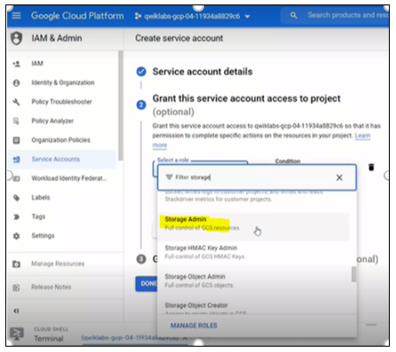
Task: Click the Release Notes icon
Action: pyautogui.click(x=16, y=288)
